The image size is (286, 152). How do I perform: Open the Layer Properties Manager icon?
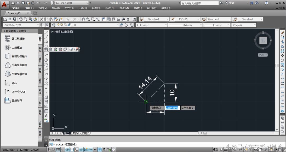[54, 25]
